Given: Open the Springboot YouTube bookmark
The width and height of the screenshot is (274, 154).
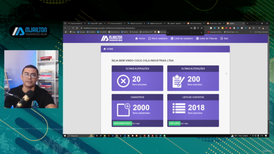Looking at the screenshot, I should [x=215, y=32].
